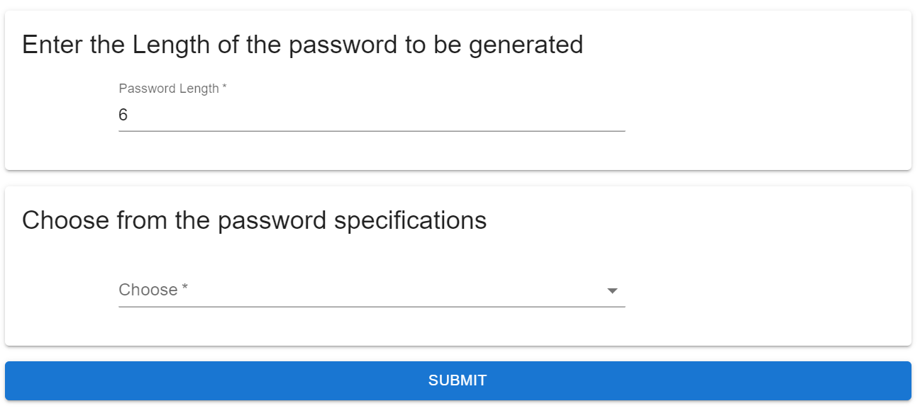Click the underline below the Password Length field
This screenshot has height=413, width=920.
[x=372, y=131]
